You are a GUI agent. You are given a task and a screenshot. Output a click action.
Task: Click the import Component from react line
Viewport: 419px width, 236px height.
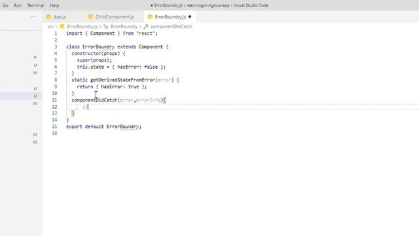112,33
